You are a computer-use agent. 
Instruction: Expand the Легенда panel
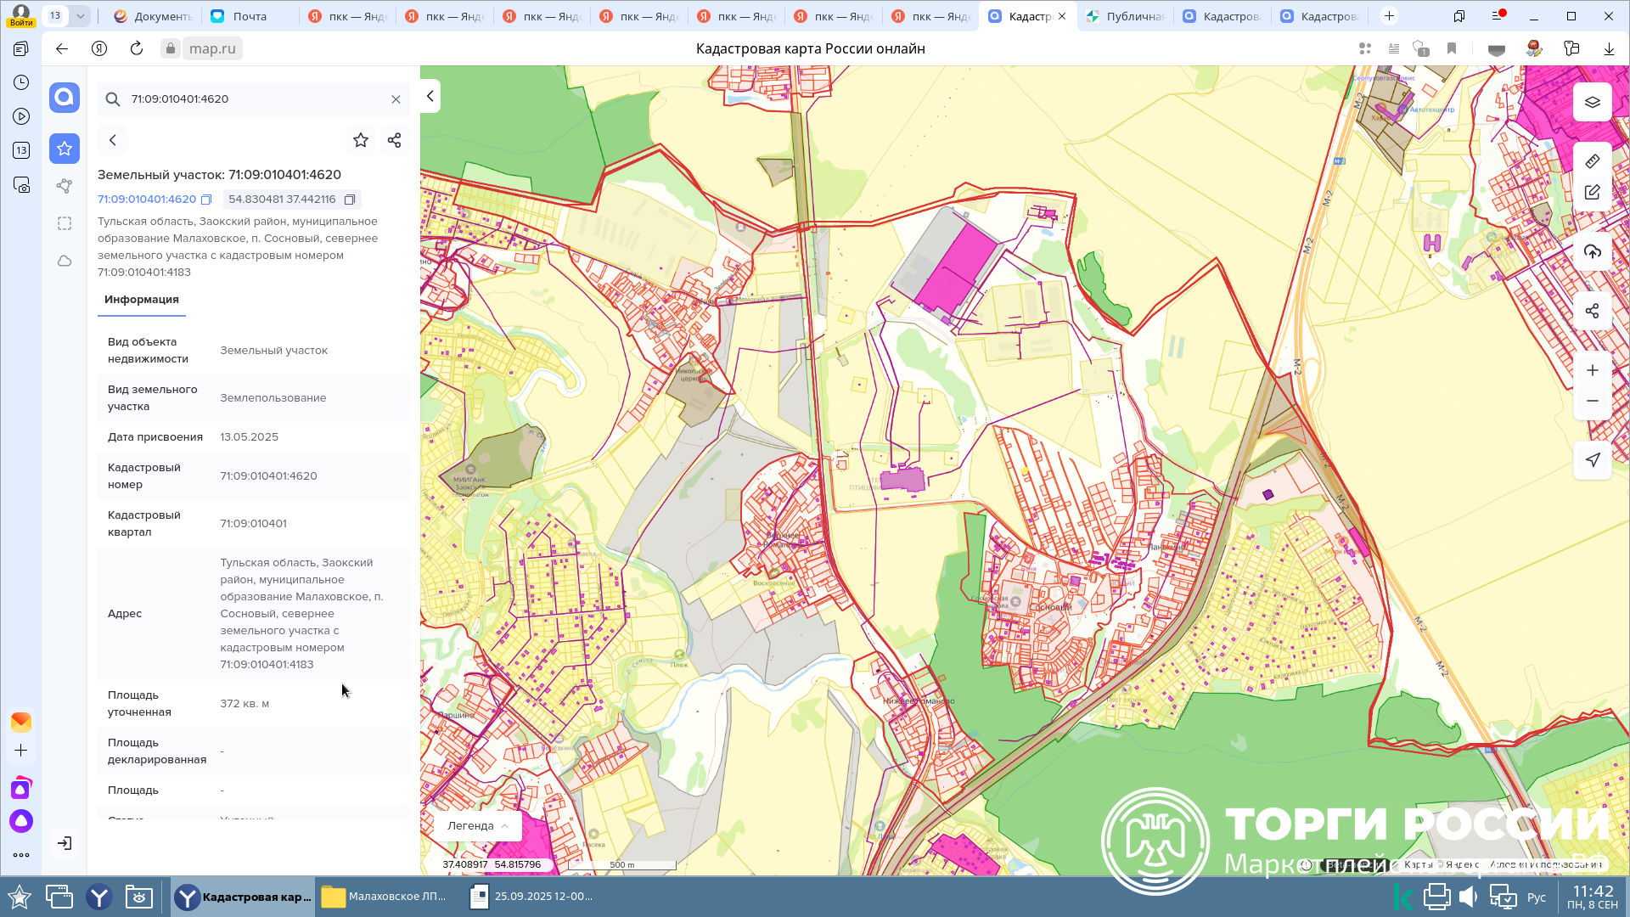coord(477,825)
